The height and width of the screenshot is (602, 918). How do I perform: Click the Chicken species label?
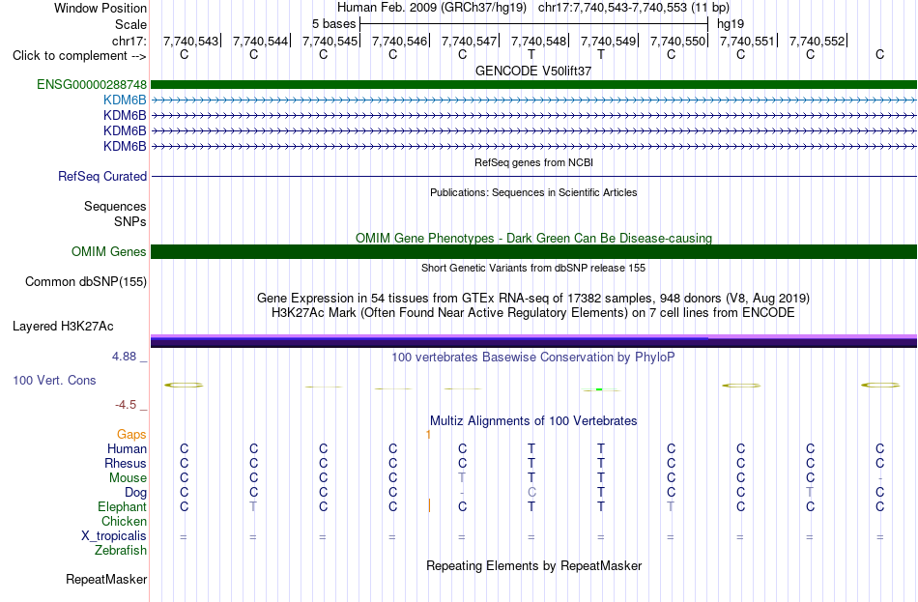pyautogui.click(x=124, y=522)
